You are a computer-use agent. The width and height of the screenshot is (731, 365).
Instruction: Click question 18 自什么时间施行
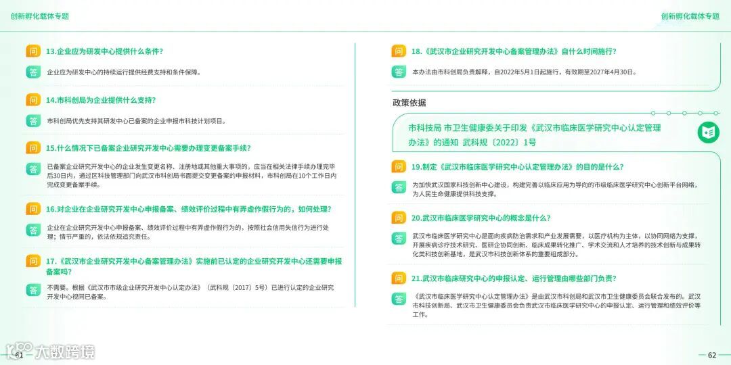pyautogui.click(x=514, y=51)
